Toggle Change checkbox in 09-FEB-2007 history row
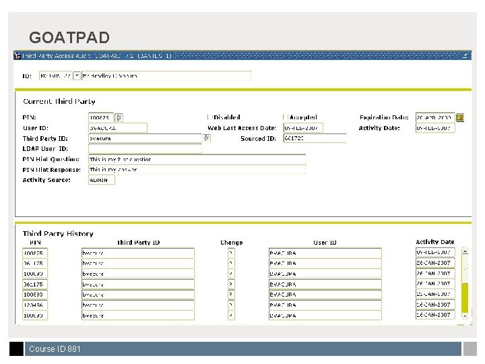The height and width of the screenshot is (364, 485). click(231, 253)
